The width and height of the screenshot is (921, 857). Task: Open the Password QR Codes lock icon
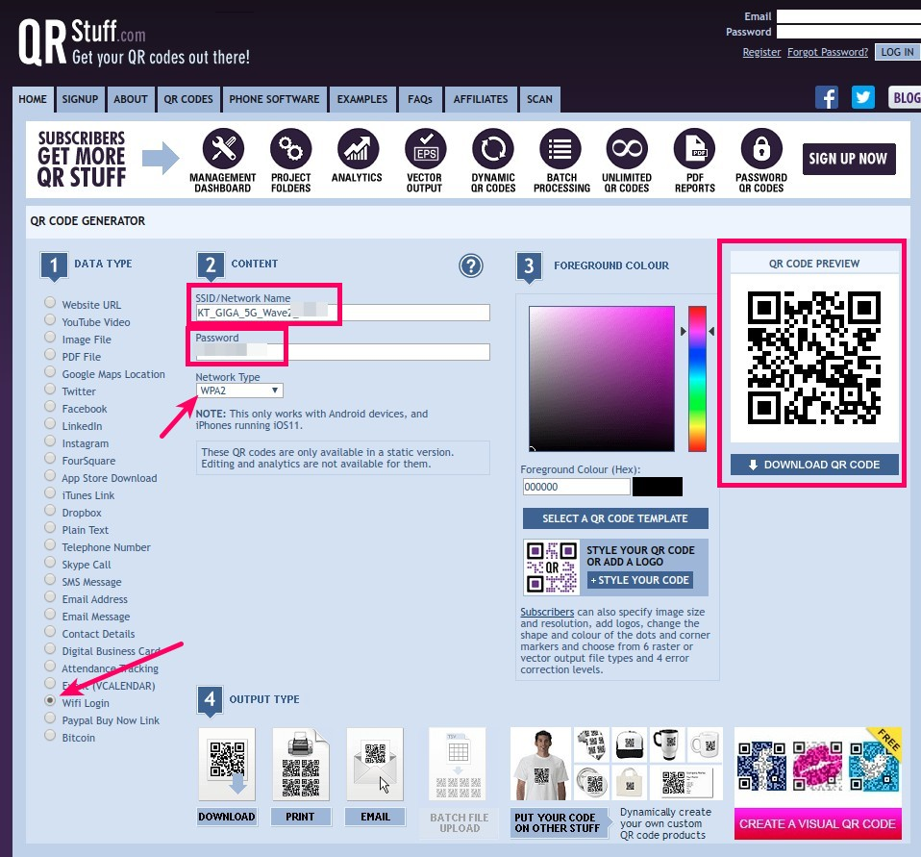[761, 149]
